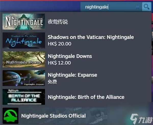The width and height of the screenshot is (153, 125).
Task: Click the 九游 watermark logo
Action: point(141,119)
